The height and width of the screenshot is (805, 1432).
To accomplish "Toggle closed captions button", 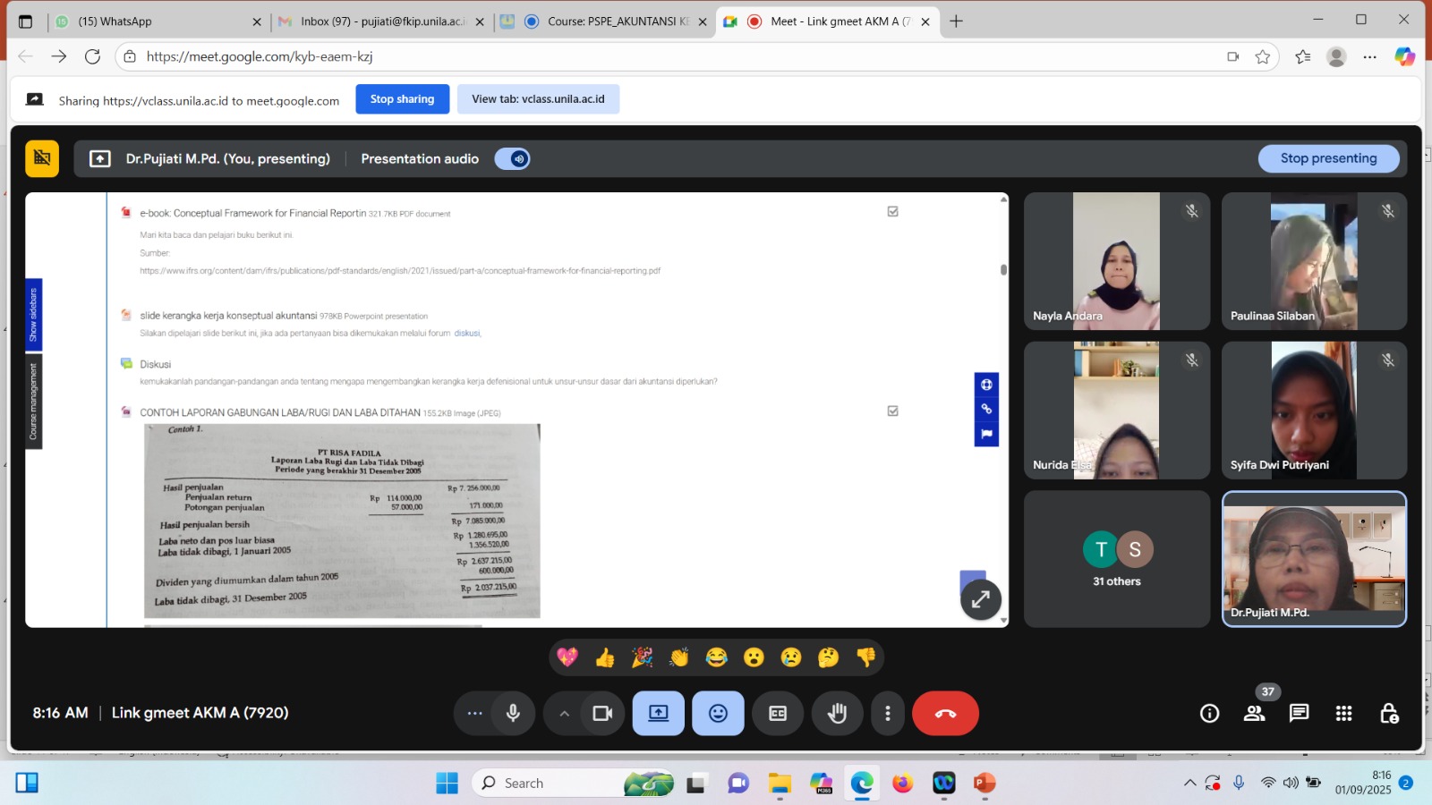I will tap(778, 713).
